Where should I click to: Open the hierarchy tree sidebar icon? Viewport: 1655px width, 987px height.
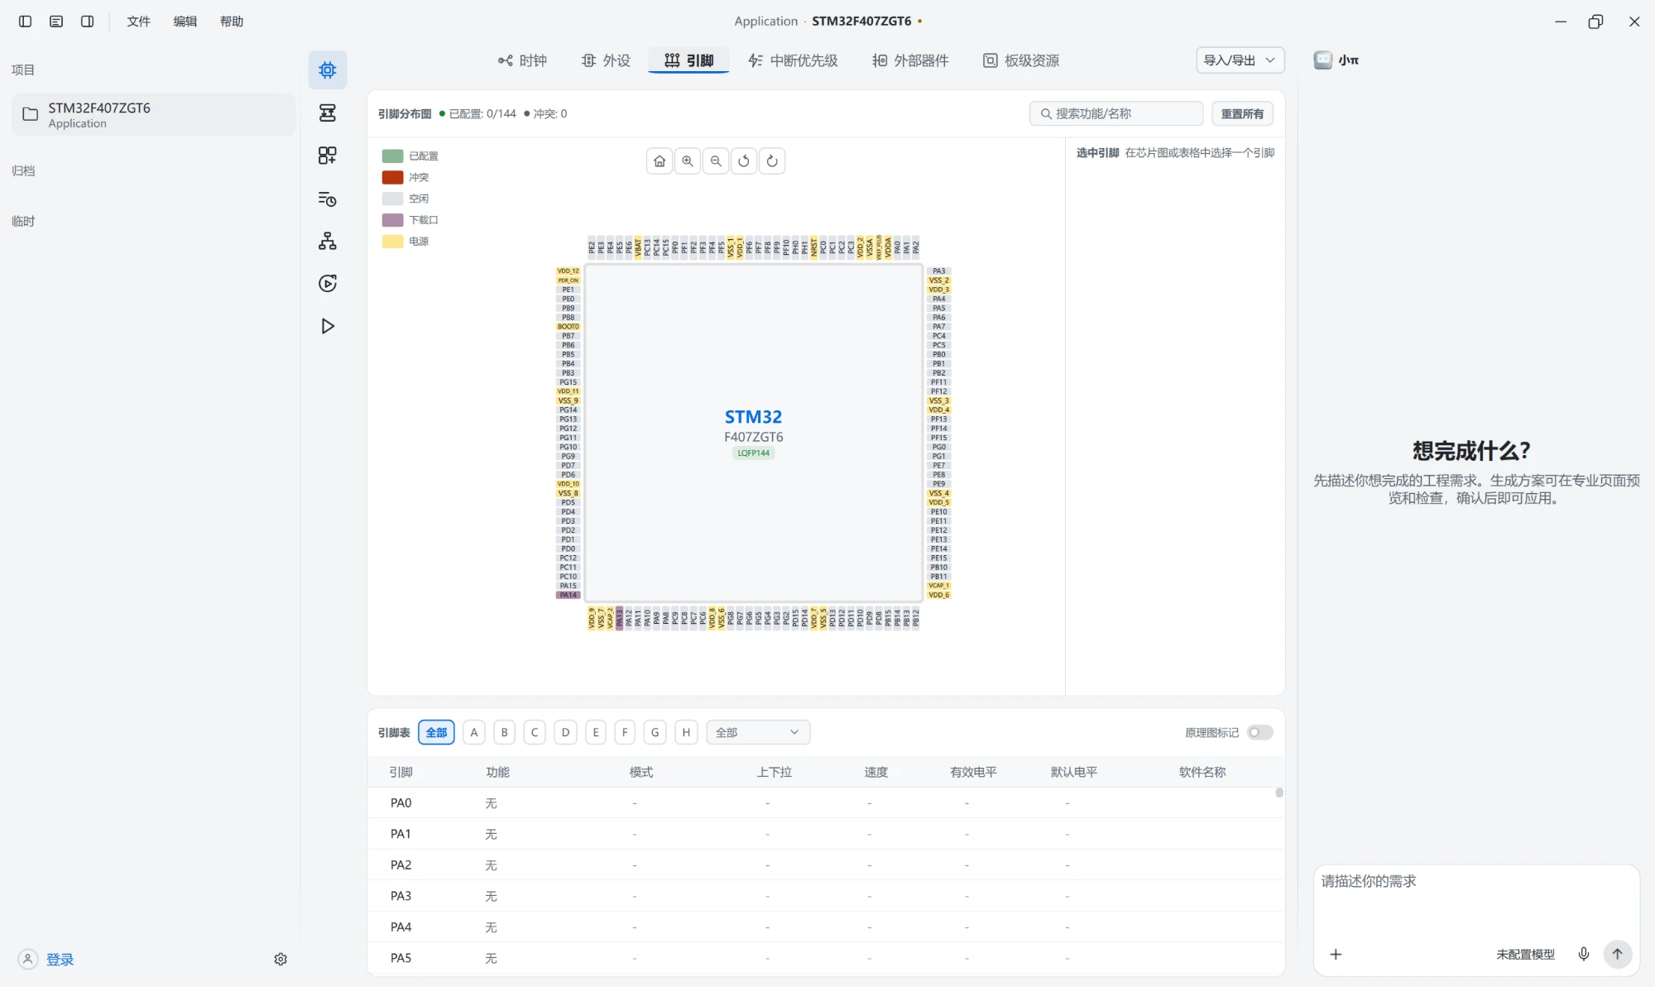point(328,241)
